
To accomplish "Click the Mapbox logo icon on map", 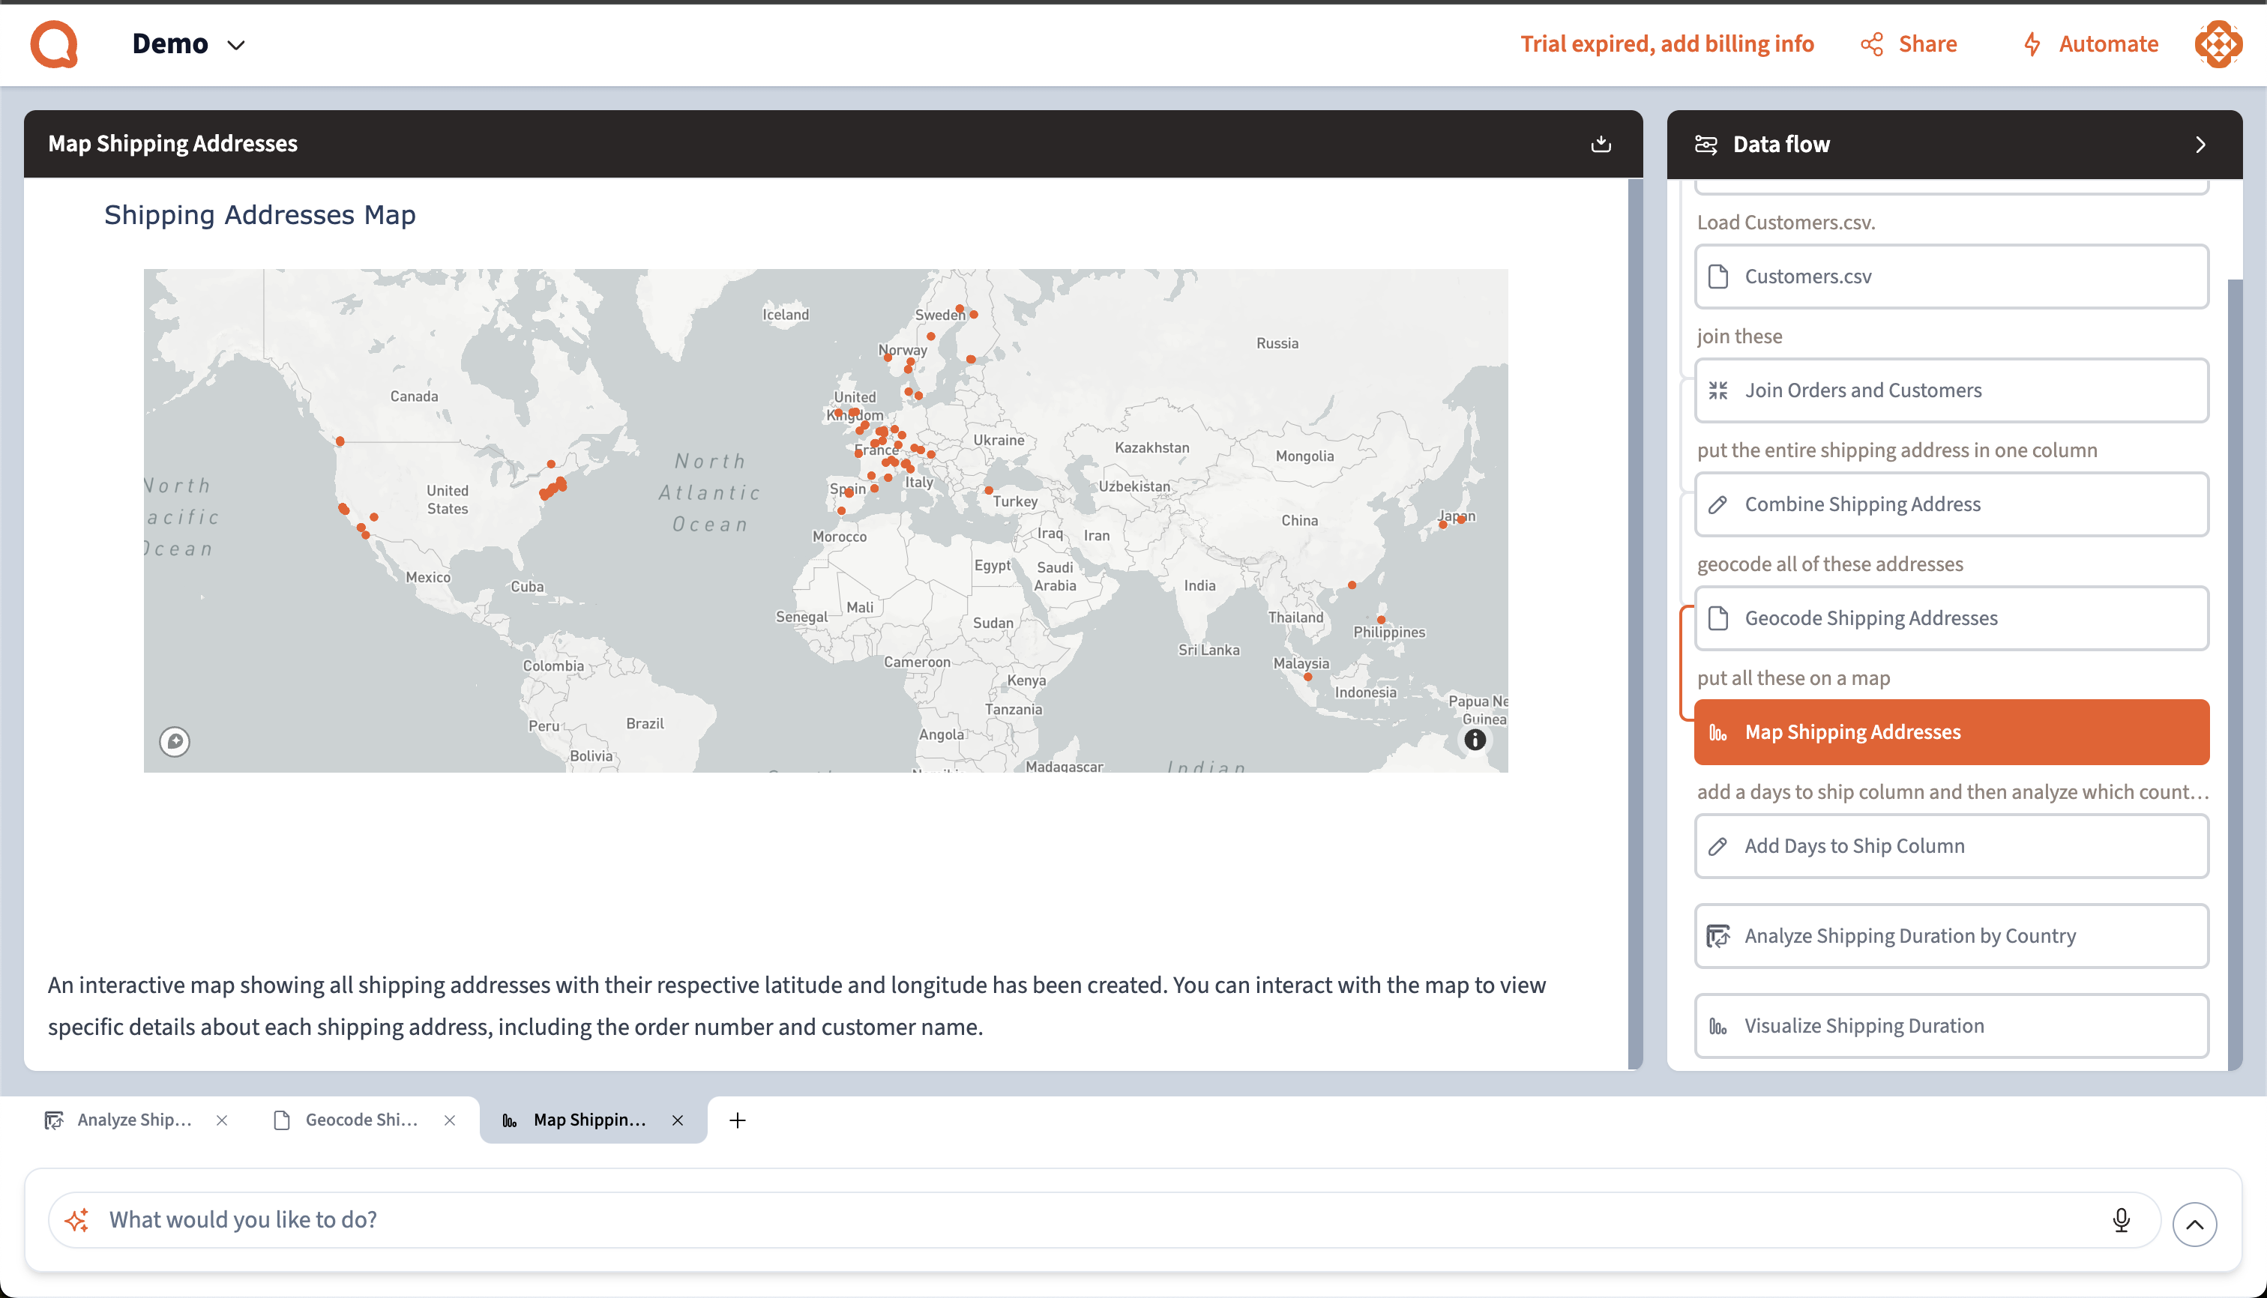I will (175, 741).
